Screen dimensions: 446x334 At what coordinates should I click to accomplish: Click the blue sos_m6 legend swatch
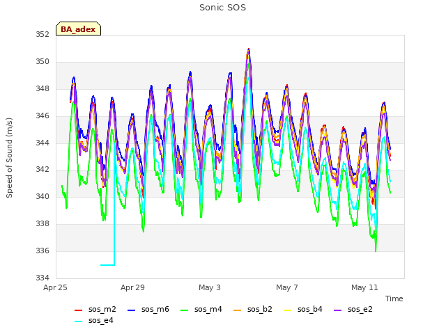click(132, 310)
